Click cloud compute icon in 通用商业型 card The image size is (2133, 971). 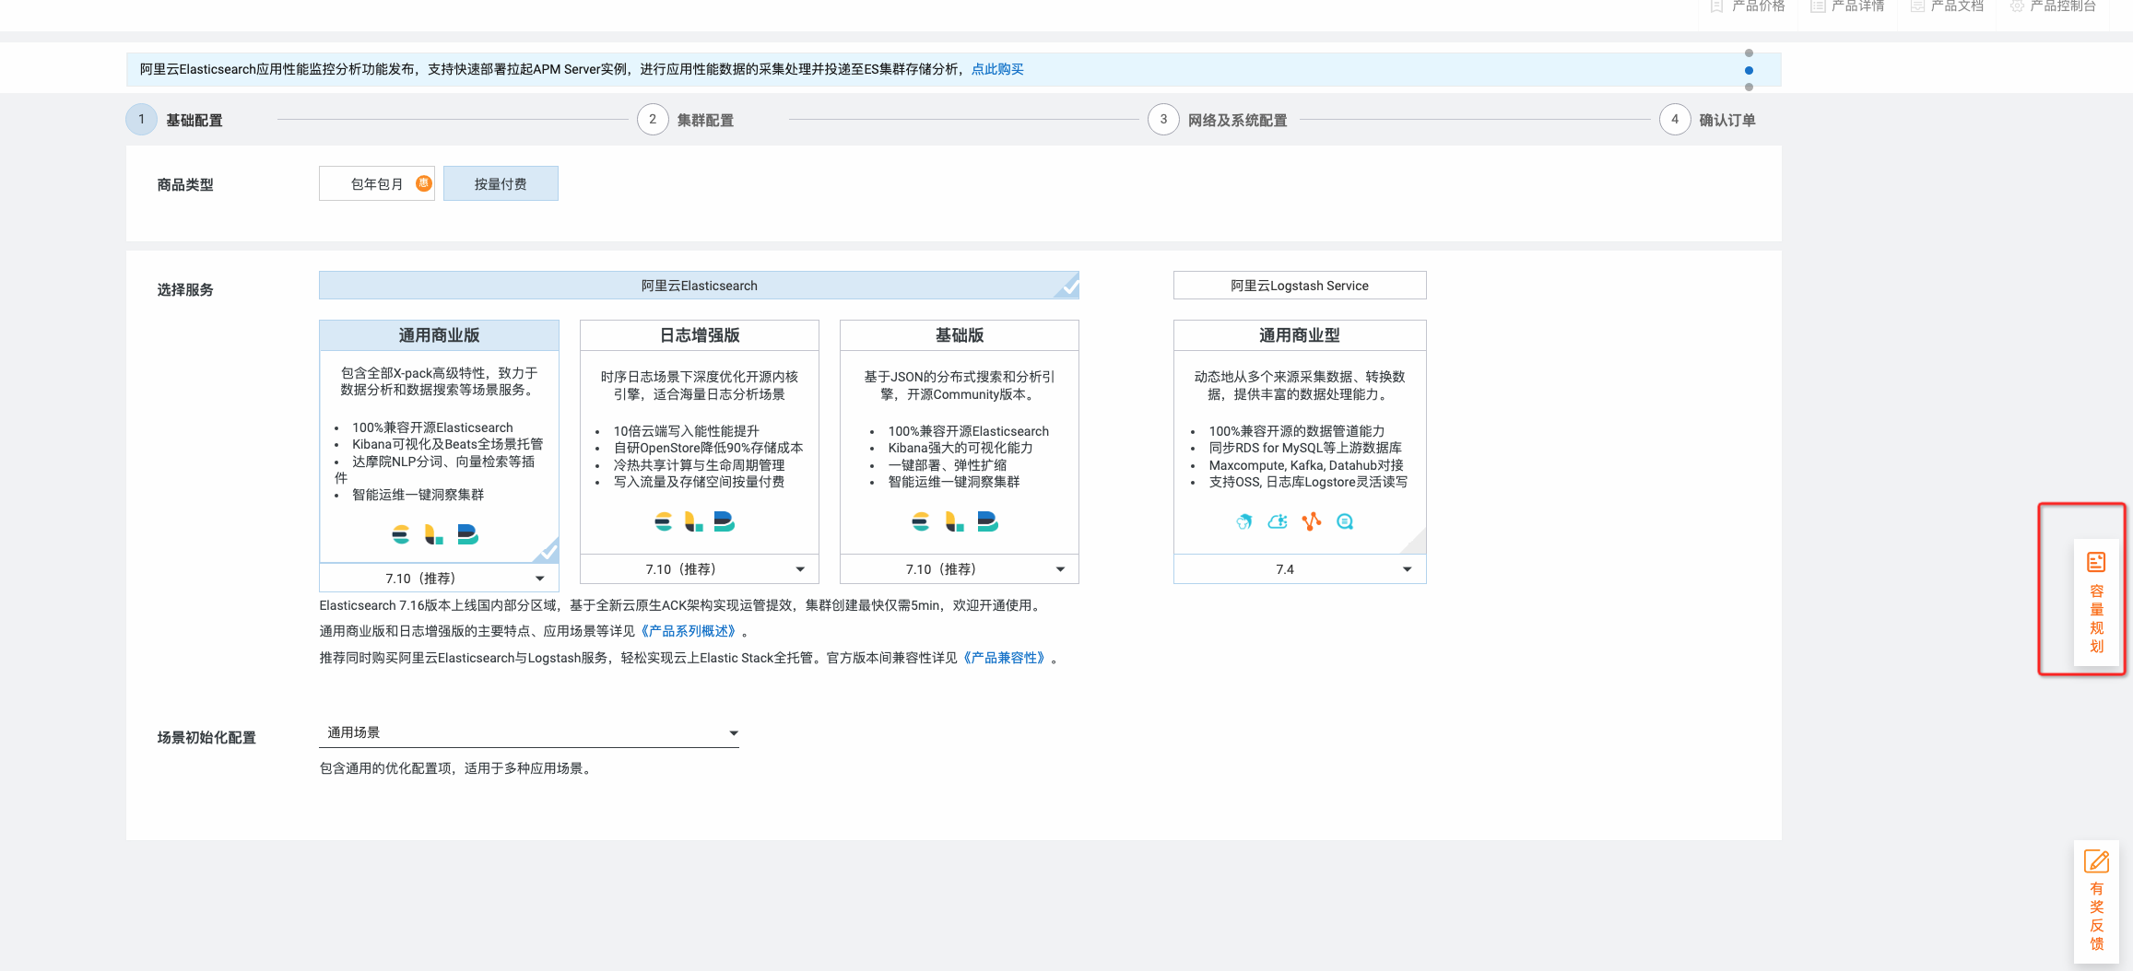tap(1278, 521)
